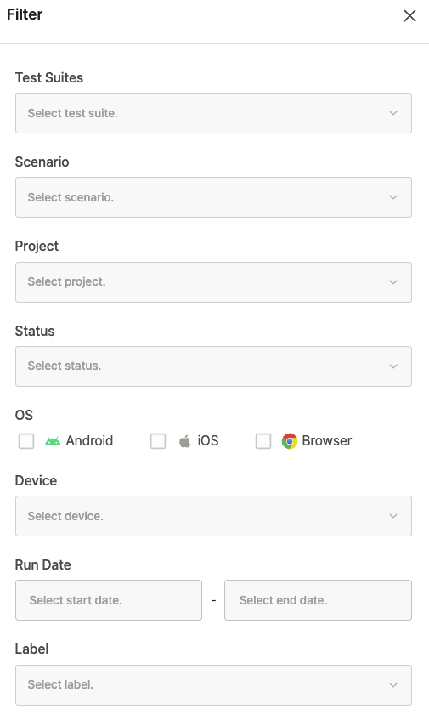Screen dimensions: 429x720
Task: Click the Select end date field
Action: point(318,600)
